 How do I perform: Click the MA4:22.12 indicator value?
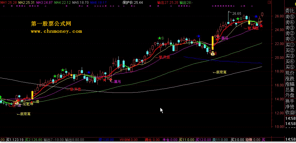[x=63, y=3]
